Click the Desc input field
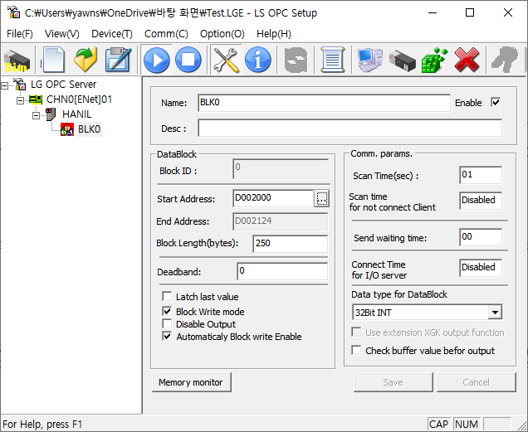 pos(350,128)
